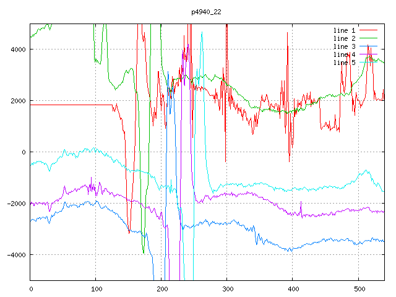Click the 200 x-axis tick label
Viewport: 396px width, 297px height.
tap(161, 288)
